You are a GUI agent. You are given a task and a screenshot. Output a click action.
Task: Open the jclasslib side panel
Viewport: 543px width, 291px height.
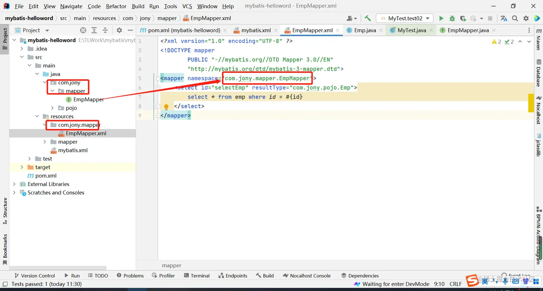point(538,145)
